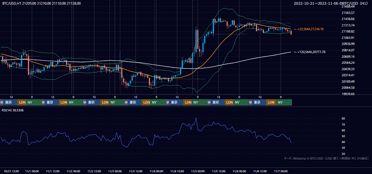This screenshot has height=174, width=372.
Task: Click the BTC/USD,H1 OHLC header text
Action: (x=42, y=3)
